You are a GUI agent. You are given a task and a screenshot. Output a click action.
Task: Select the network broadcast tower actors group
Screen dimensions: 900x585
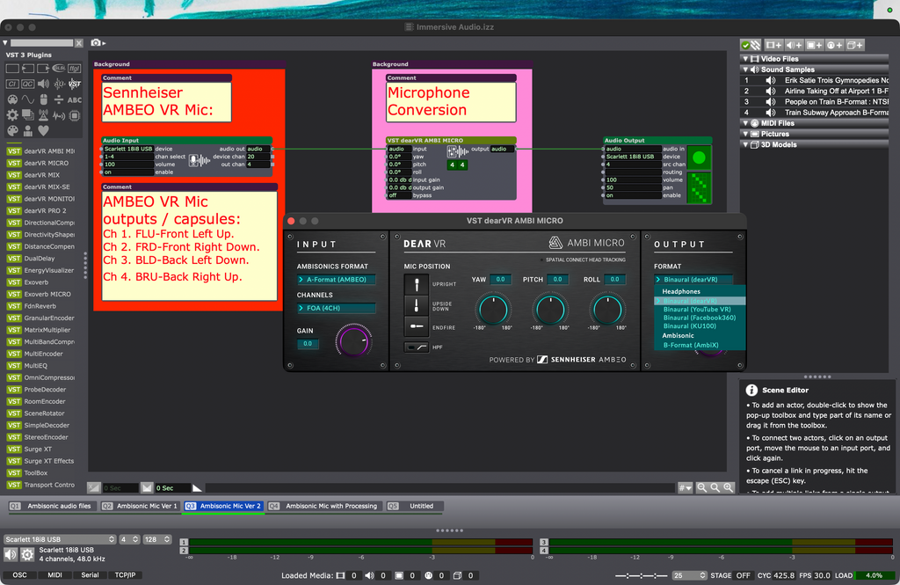click(43, 115)
